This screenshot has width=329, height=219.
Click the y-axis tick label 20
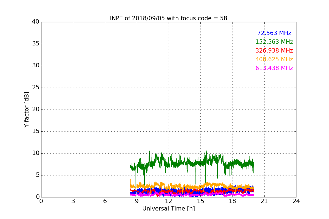tap(35, 109)
